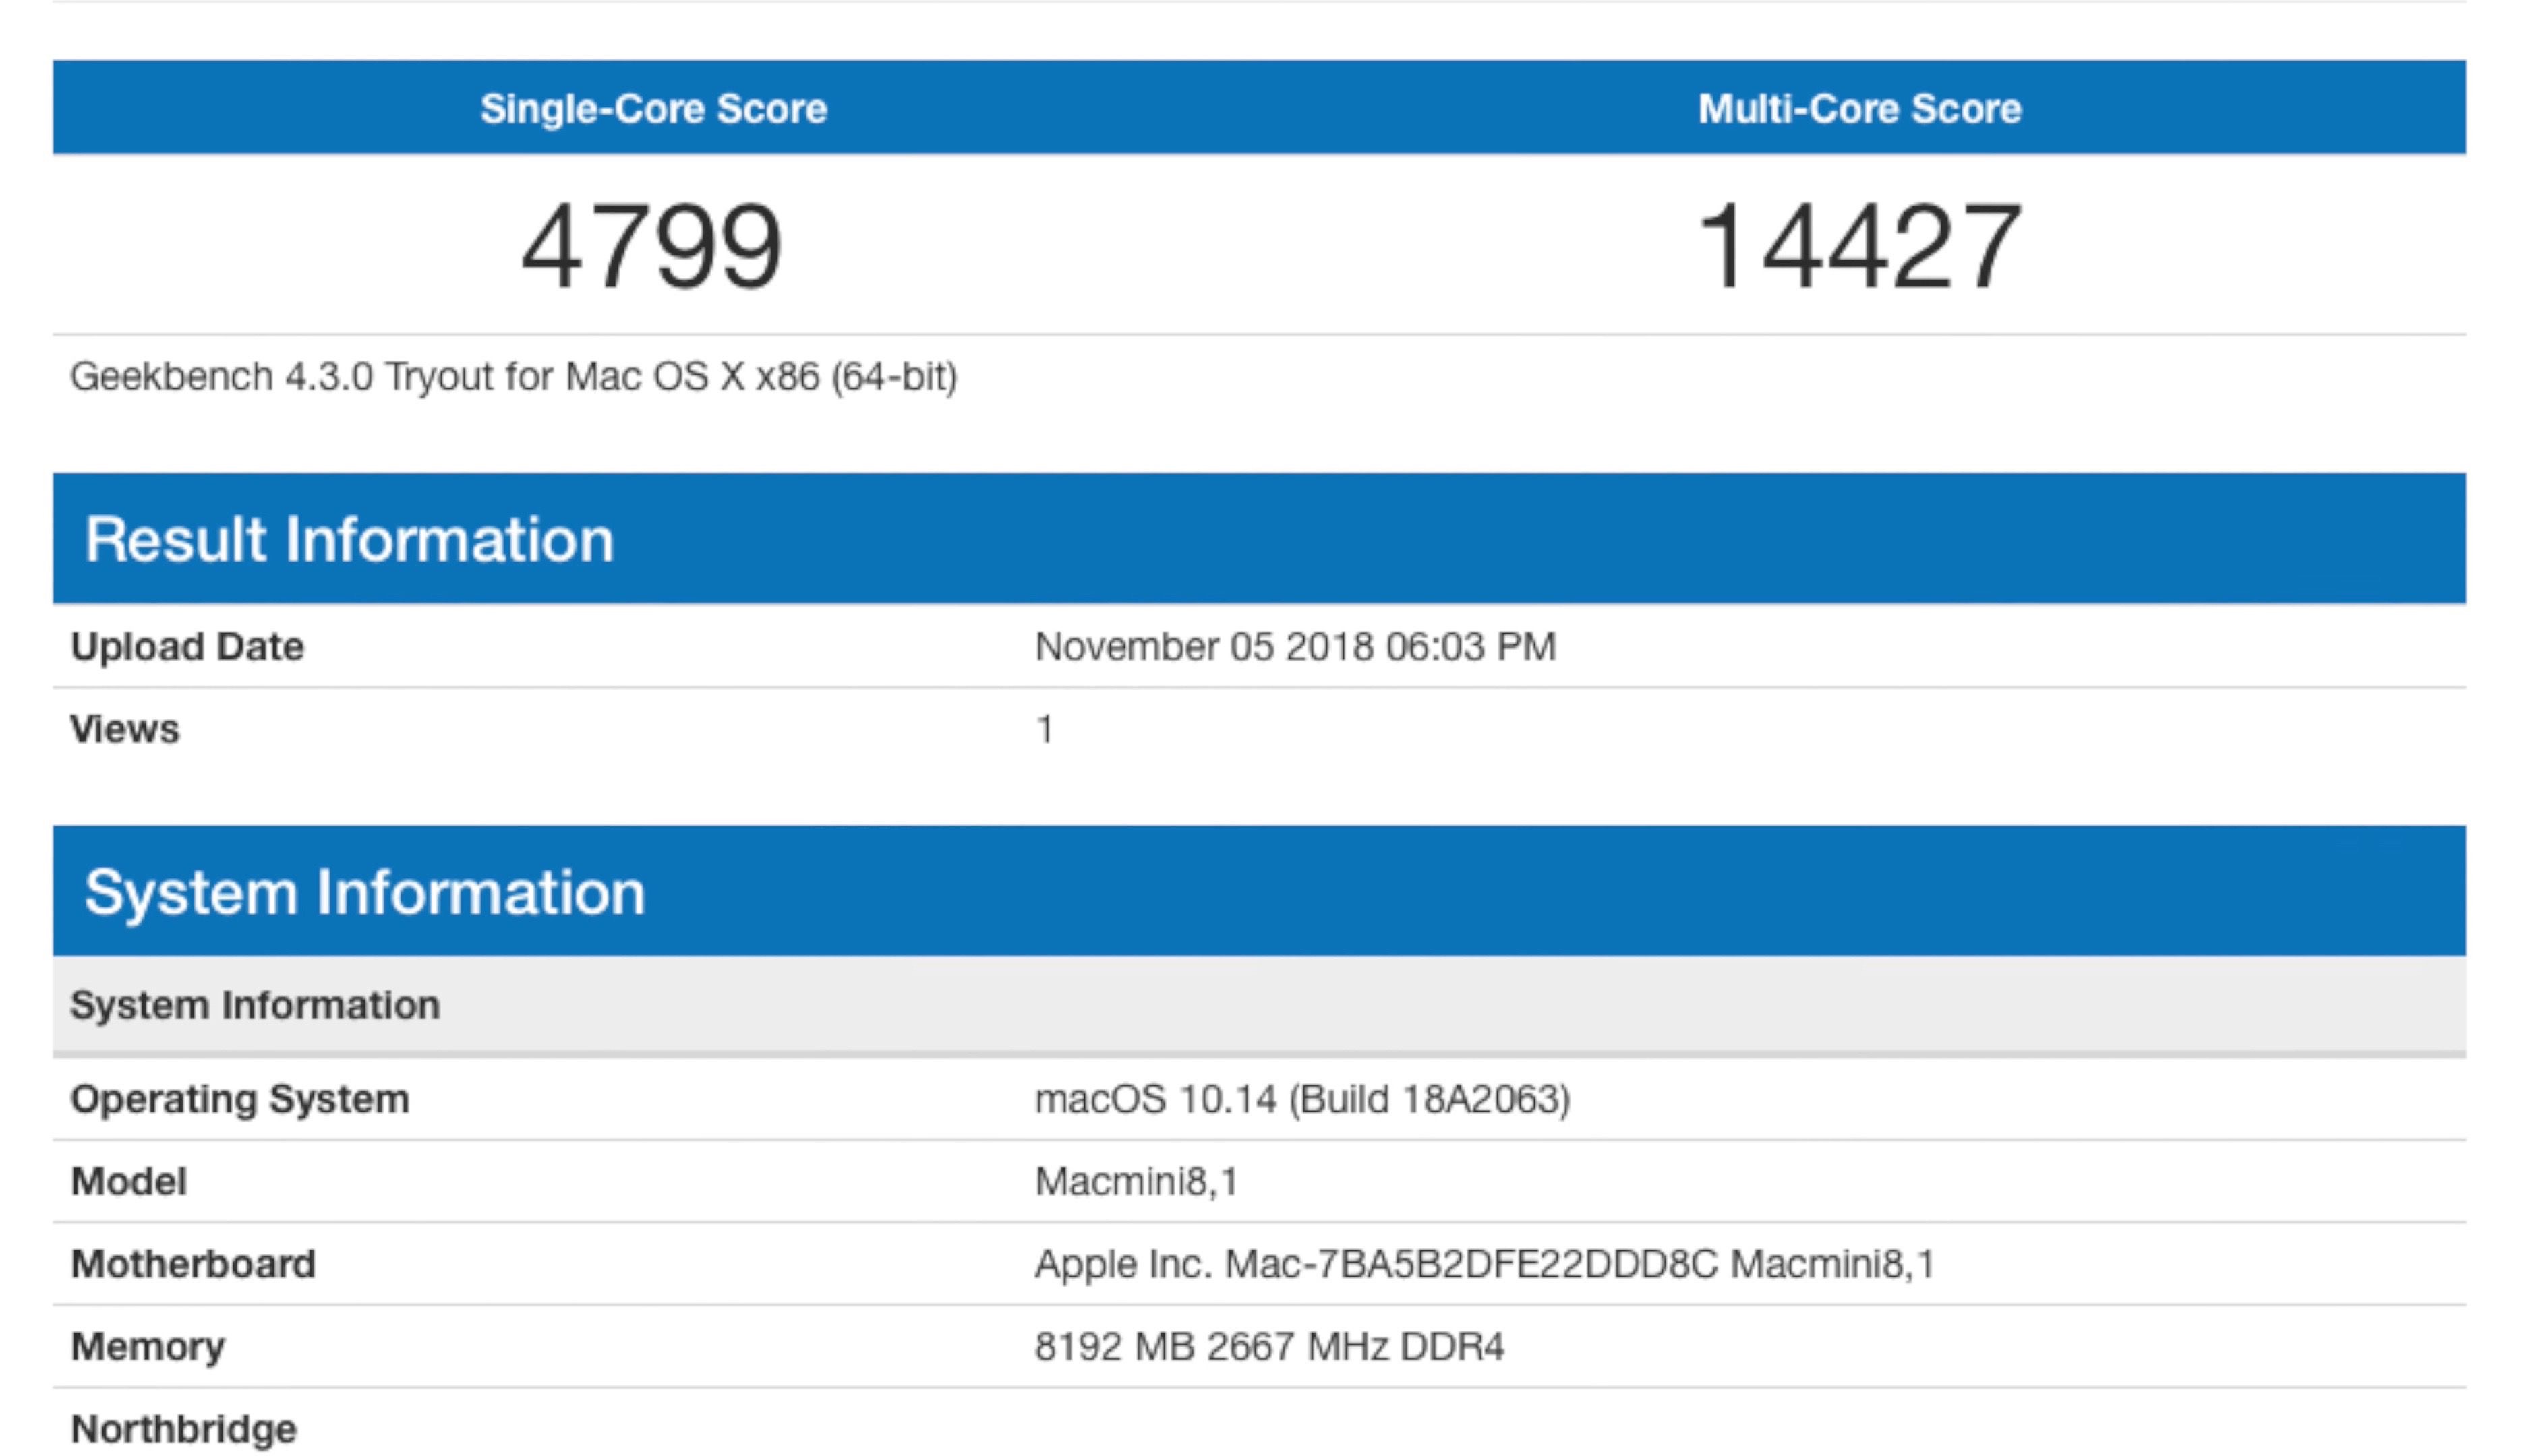Click the Motherboard row label
The image size is (2524, 1456).
pos(193,1265)
